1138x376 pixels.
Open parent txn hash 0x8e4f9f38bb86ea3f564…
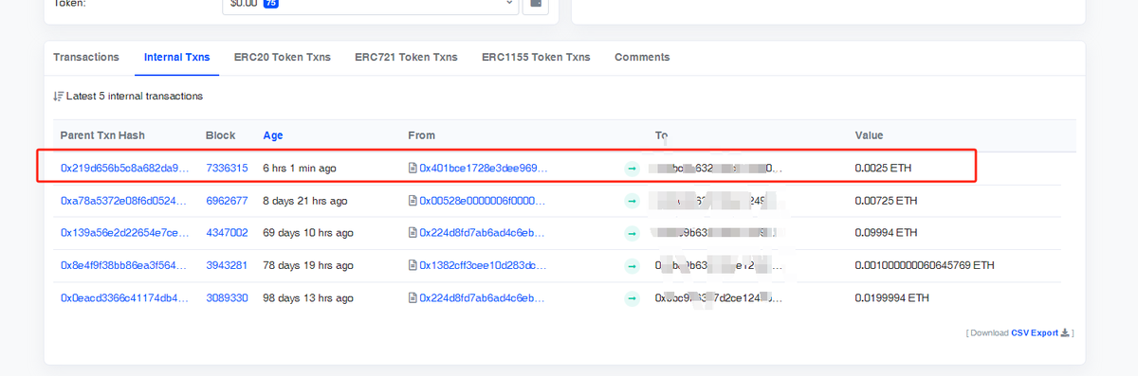(x=124, y=265)
